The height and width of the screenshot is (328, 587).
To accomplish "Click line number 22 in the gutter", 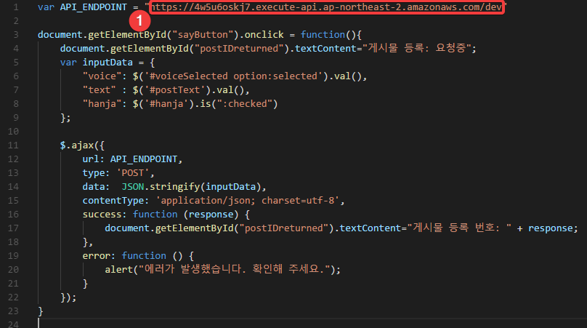I will click(x=13, y=297).
